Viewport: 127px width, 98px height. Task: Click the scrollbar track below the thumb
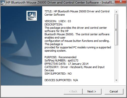(x=116, y=62)
